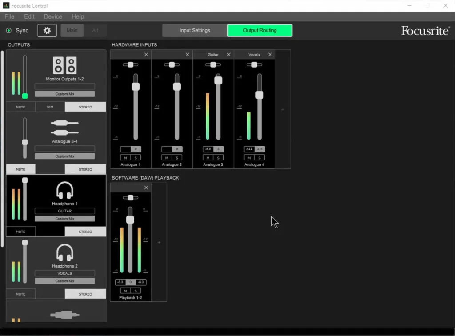Mute the Analogue 3-4 output
Screen dimensions: 455x336
tap(20, 169)
